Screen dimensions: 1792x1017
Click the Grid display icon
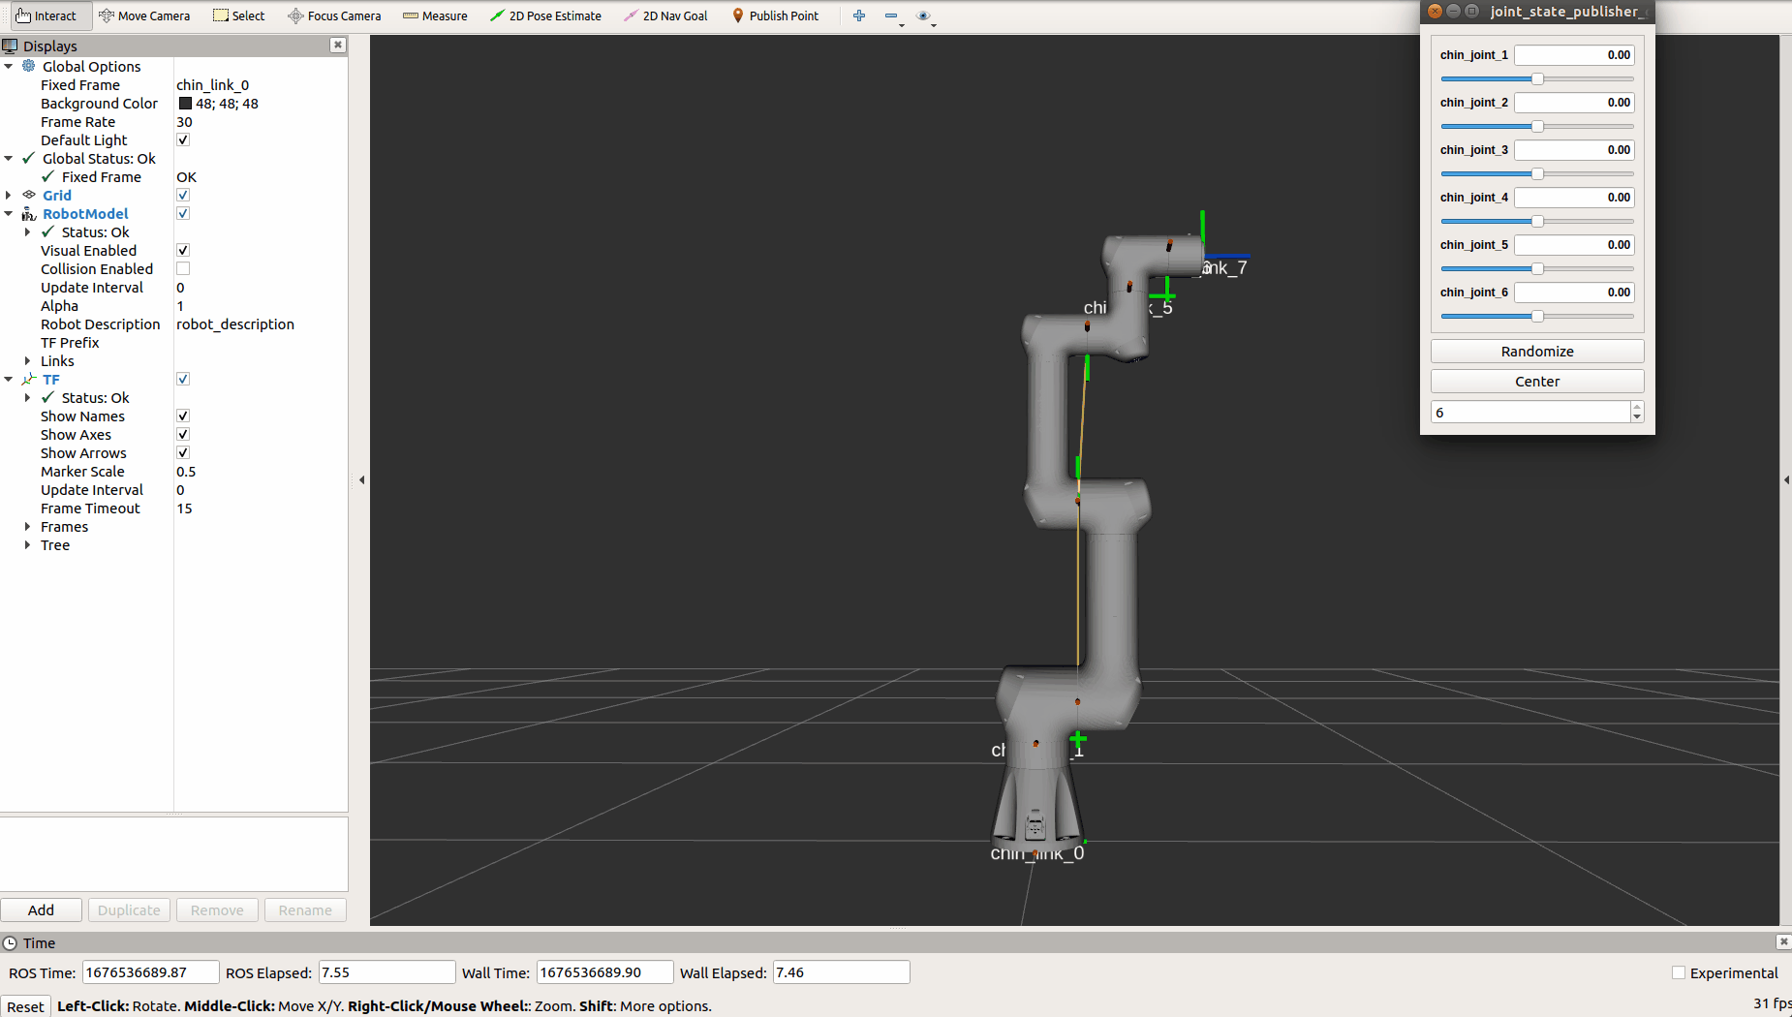(29, 195)
